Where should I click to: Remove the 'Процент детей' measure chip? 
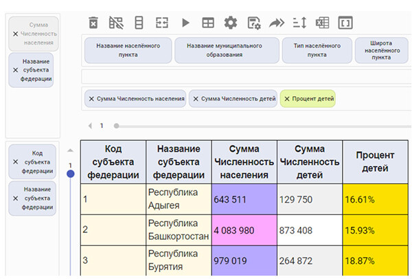click(286, 99)
